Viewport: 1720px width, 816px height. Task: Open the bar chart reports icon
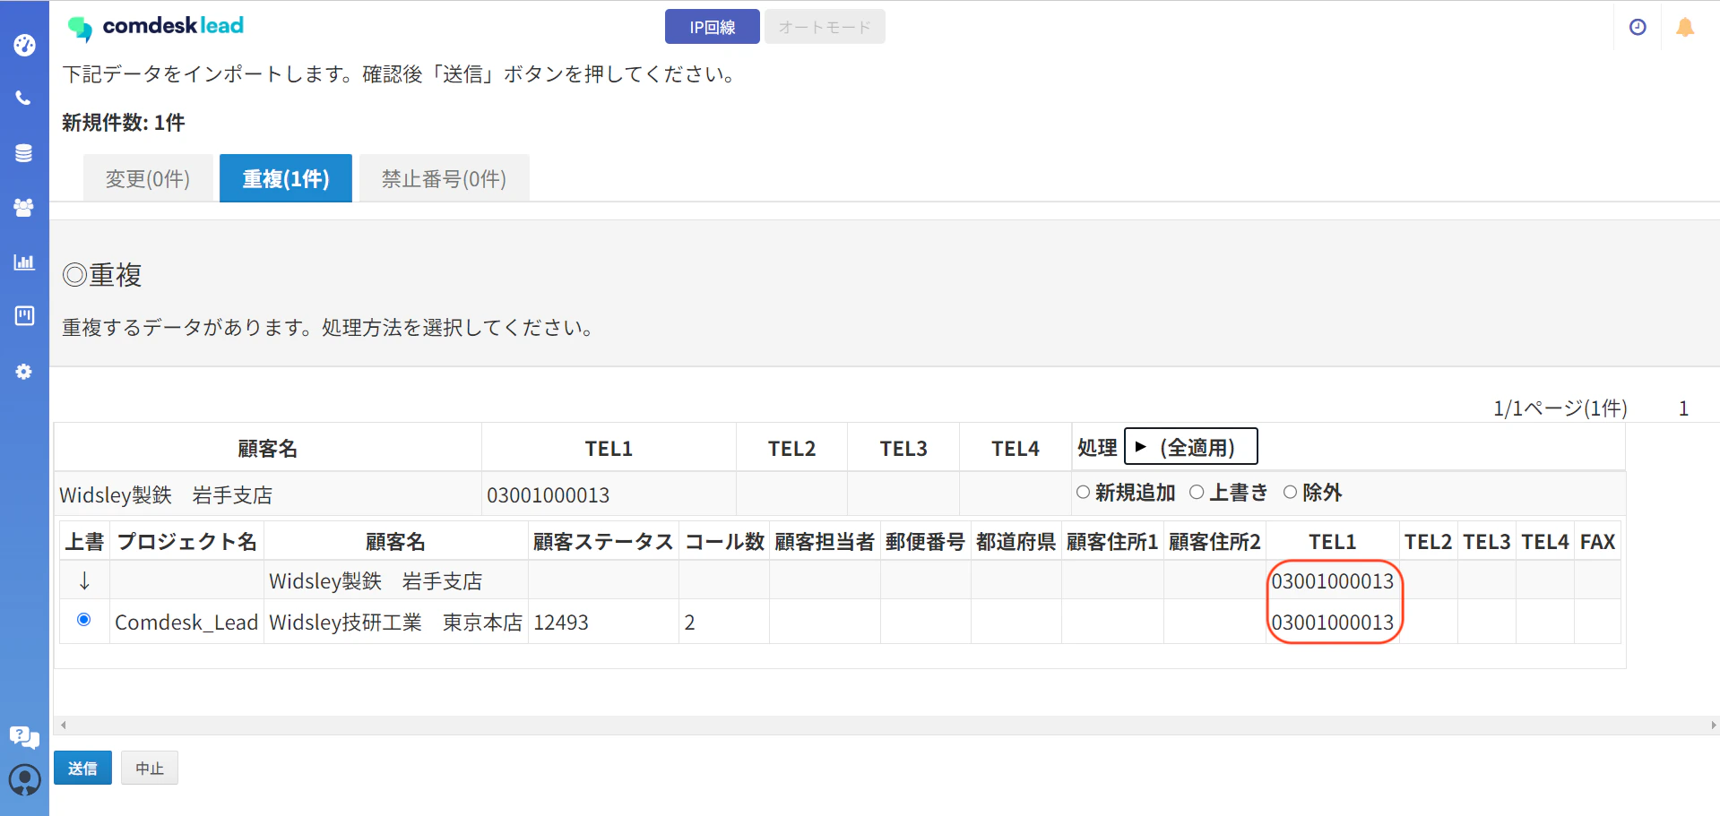coord(24,262)
